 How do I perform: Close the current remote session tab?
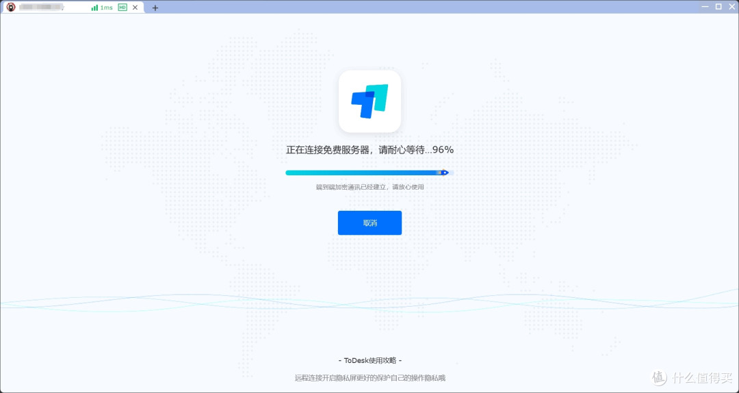point(135,8)
